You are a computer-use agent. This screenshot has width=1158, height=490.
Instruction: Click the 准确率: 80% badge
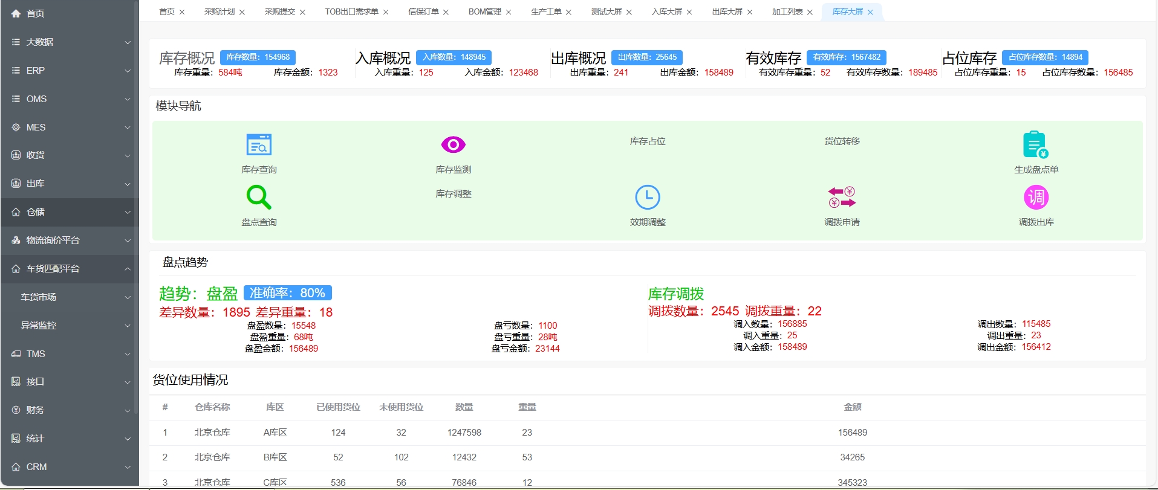(x=287, y=293)
